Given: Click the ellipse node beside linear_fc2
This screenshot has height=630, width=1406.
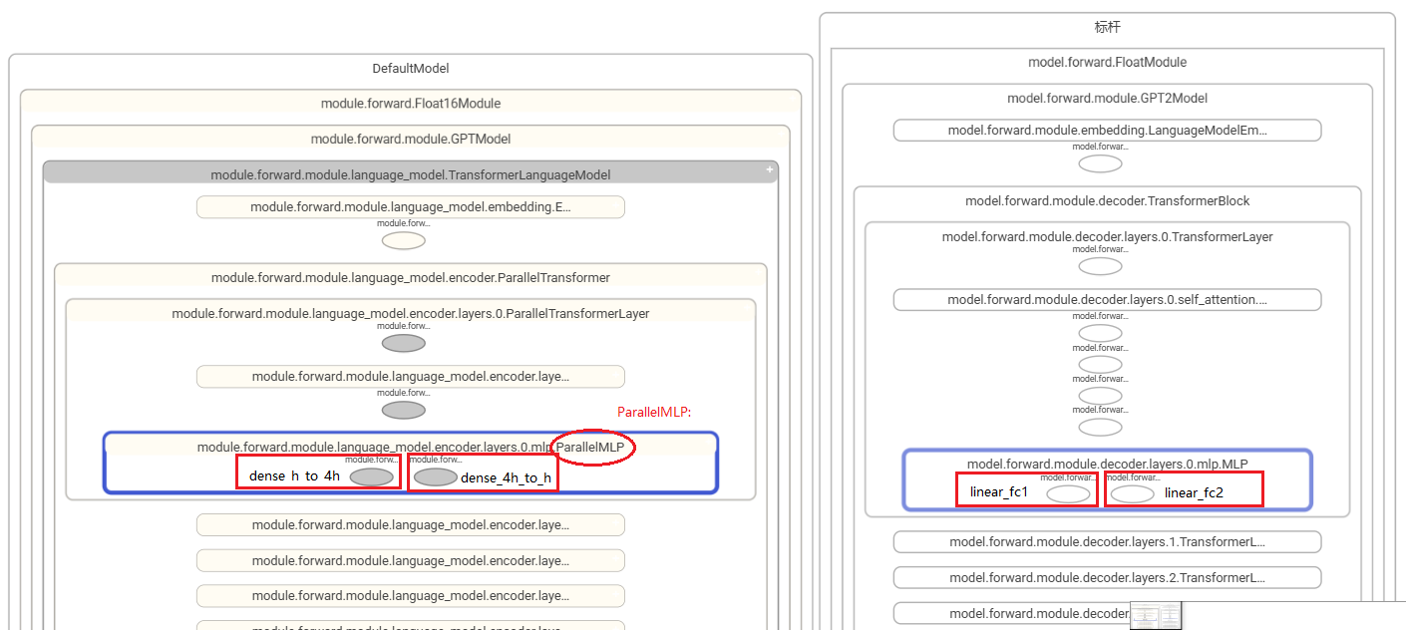Looking at the screenshot, I should [x=1133, y=493].
